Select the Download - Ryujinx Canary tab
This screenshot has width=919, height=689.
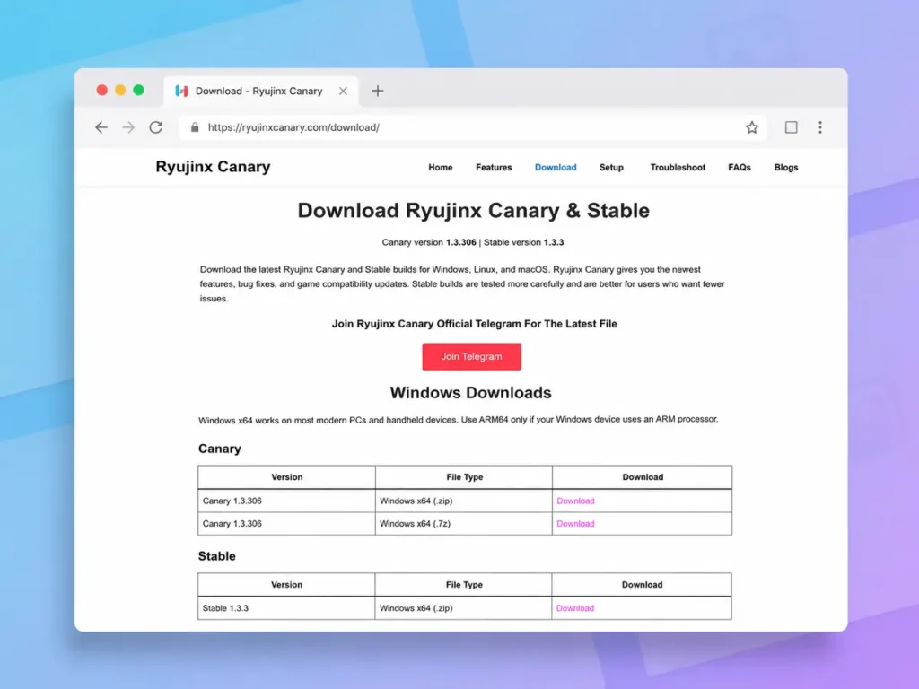point(261,91)
